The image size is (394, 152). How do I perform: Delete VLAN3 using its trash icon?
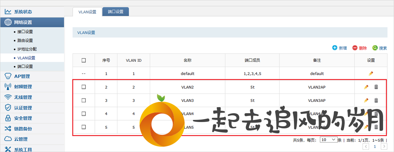click(x=376, y=100)
